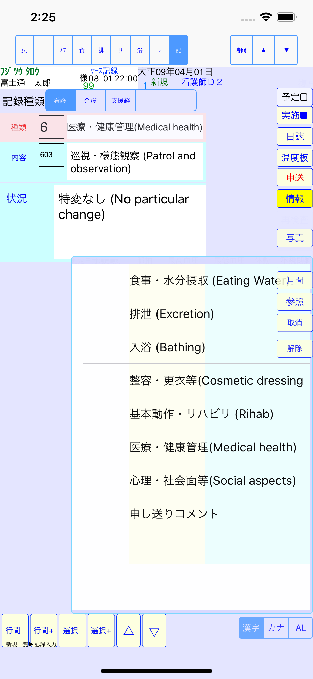Switch input mode to AL
The height and width of the screenshot is (679, 313).
click(301, 628)
